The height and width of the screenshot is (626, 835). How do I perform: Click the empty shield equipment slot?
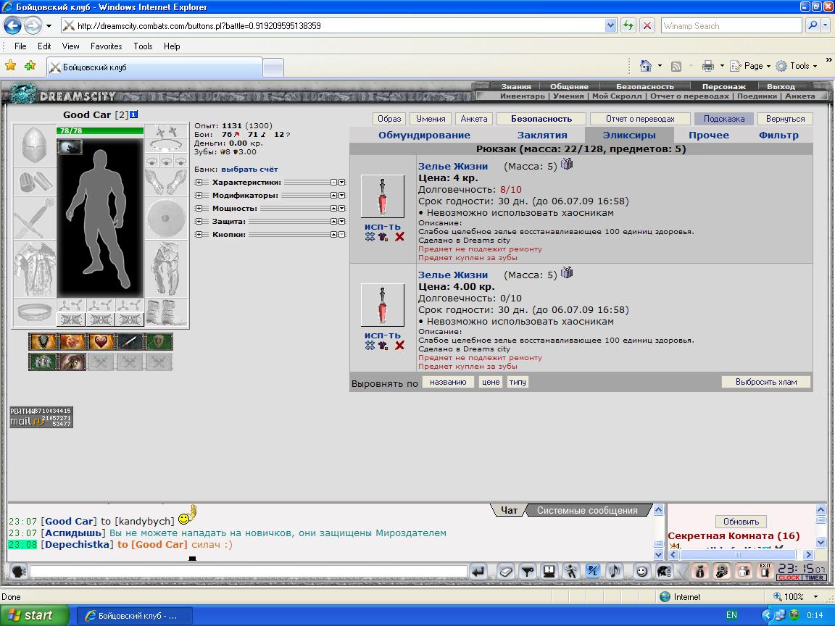[166, 218]
